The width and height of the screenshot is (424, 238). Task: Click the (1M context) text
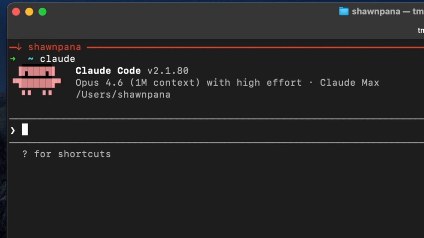click(x=164, y=83)
